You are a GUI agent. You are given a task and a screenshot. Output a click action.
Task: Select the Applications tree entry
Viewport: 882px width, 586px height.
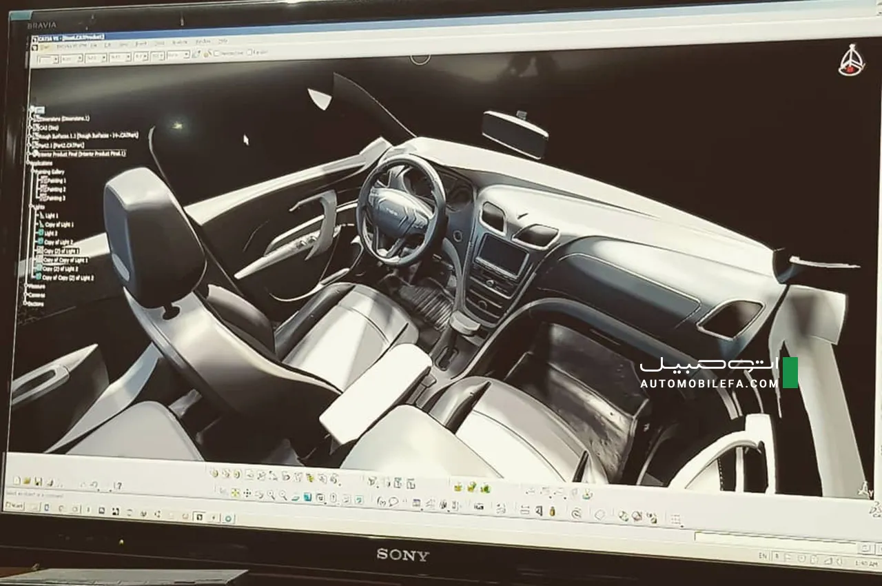42,163
